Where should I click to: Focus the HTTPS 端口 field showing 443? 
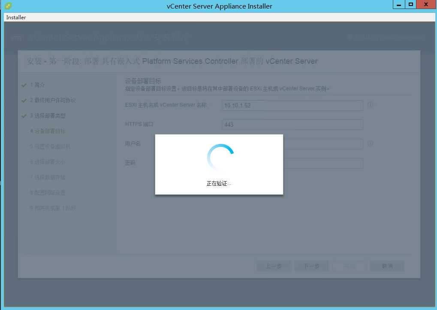pos(292,125)
